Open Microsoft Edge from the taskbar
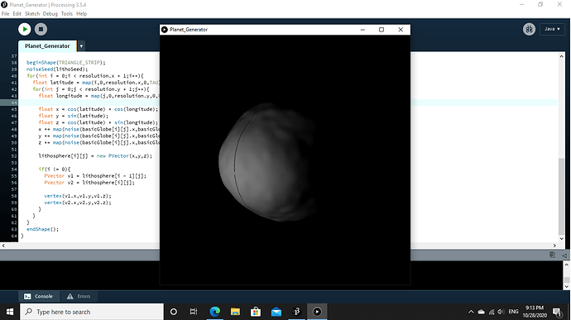 (215, 312)
